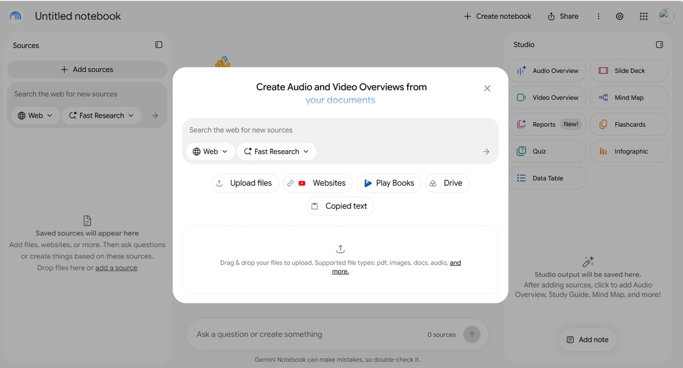The height and width of the screenshot is (368, 683).
Task: Collapse the Studio panel icon
Action: (660, 44)
